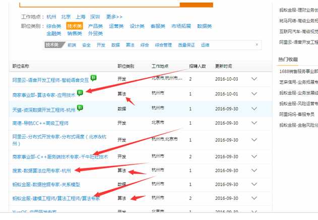The height and width of the screenshot is (220, 318).
Task: Click the 职位名称 column header
Action: click(x=21, y=66)
